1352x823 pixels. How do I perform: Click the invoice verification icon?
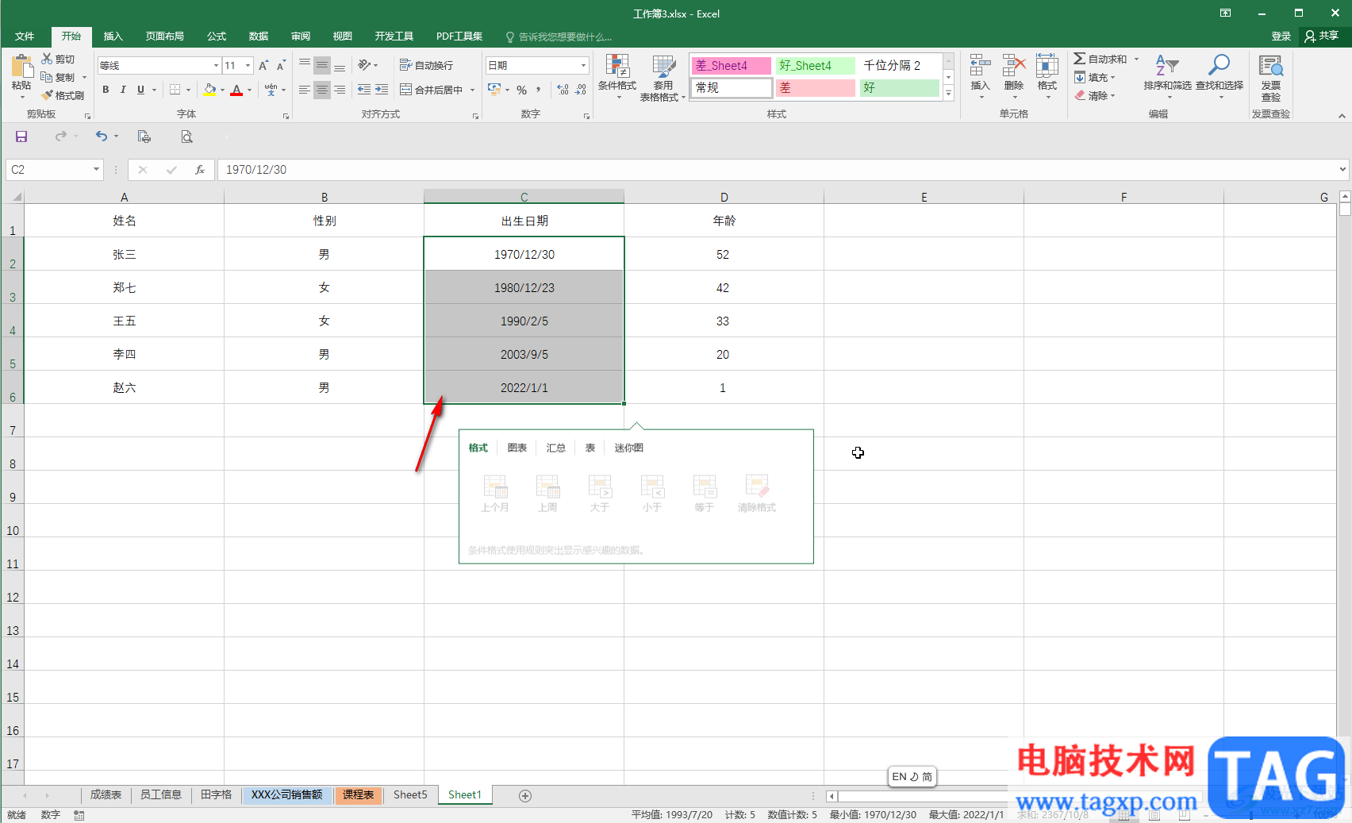1271,66
